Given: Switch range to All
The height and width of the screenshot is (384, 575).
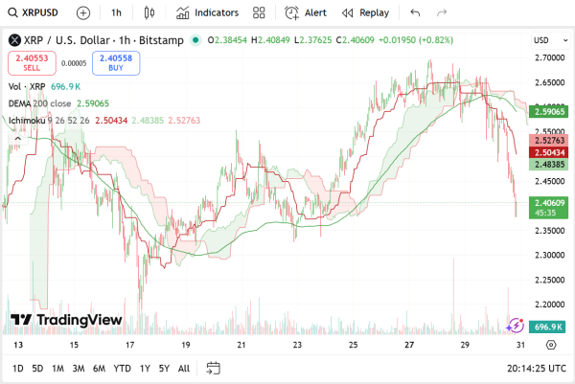Looking at the screenshot, I should click(183, 368).
